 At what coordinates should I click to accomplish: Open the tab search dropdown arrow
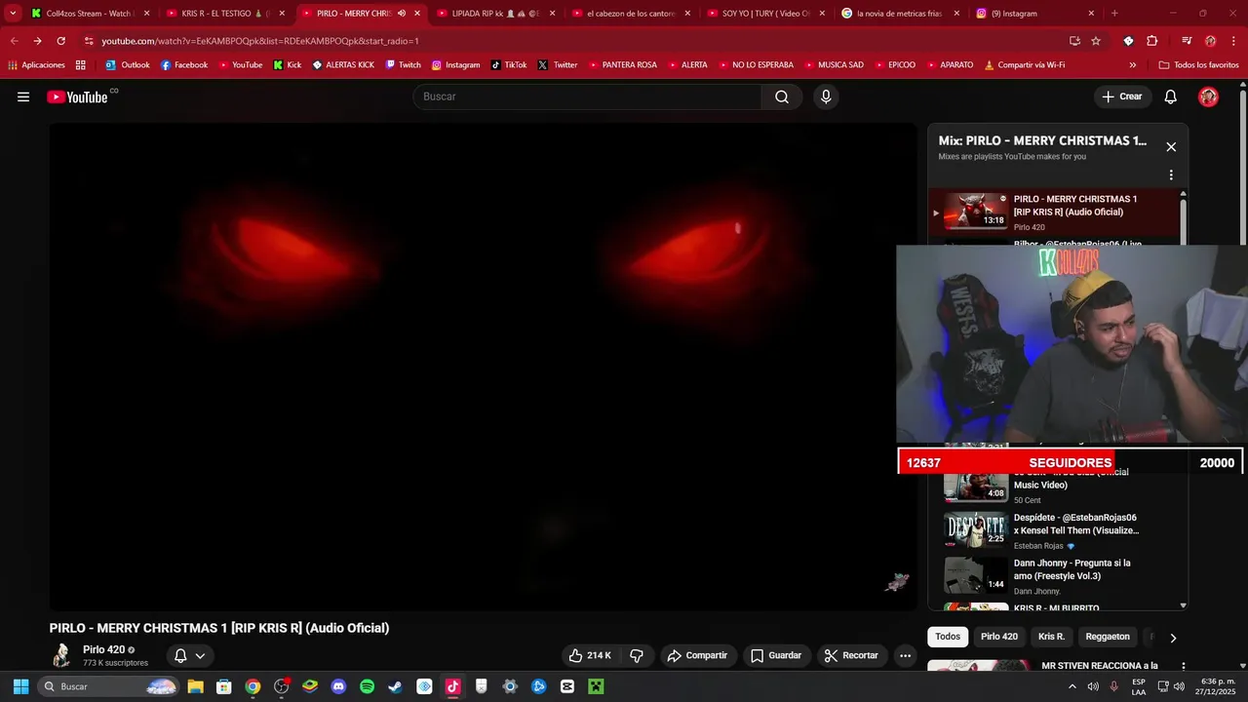[x=13, y=14]
